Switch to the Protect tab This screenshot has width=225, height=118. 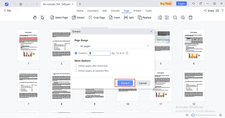(137, 11)
